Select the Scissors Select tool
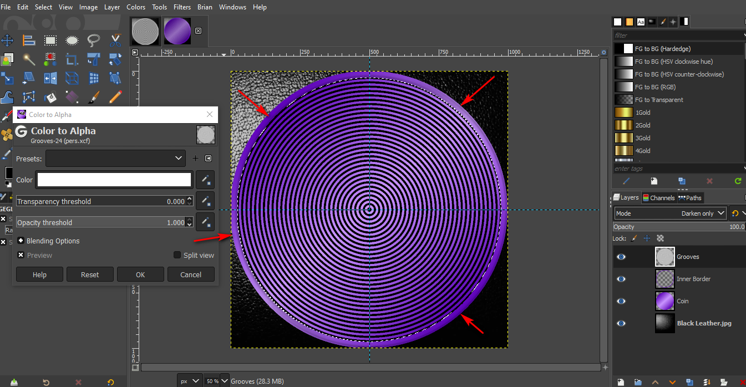Viewport: 746px width, 387px height. pyautogui.click(x=115, y=40)
